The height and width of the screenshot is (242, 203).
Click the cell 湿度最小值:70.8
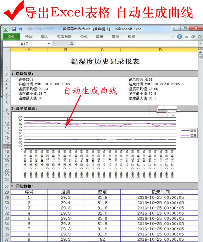pos(142,94)
